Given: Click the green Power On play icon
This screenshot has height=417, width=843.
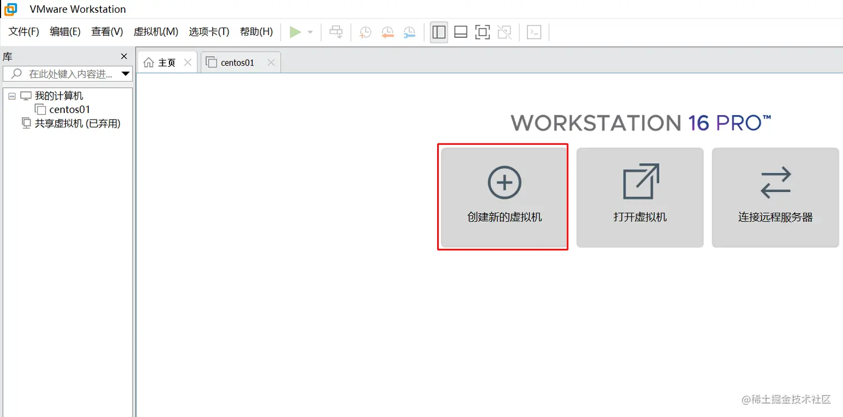Looking at the screenshot, I should click(295, 32).
